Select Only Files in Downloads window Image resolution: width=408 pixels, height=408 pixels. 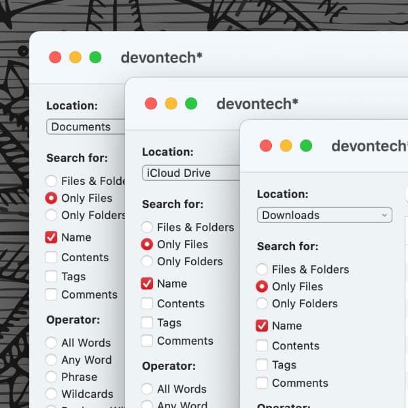click(262, 286)
